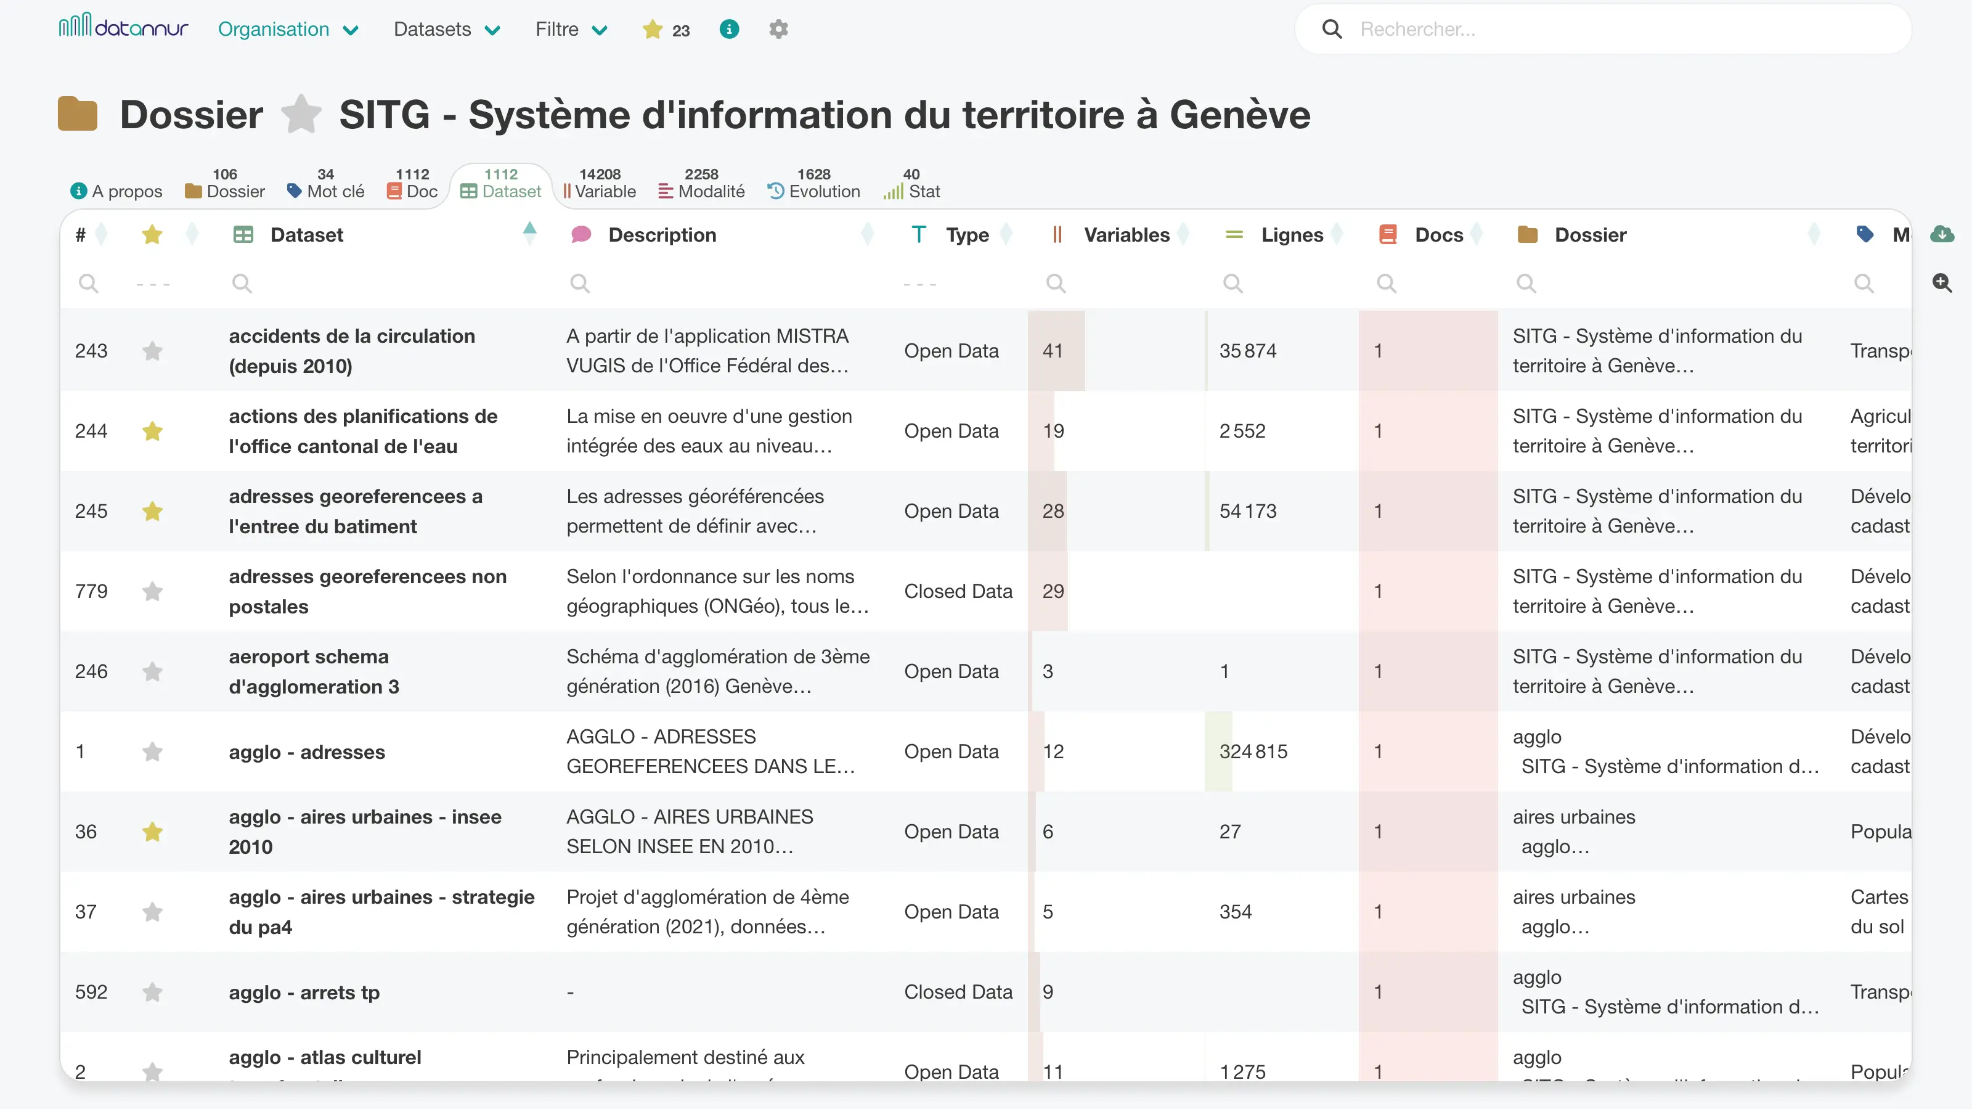Expand the Datasets dropdown menu
Viewport: 1972px width, 1109px height.
[x=447, y=29]
